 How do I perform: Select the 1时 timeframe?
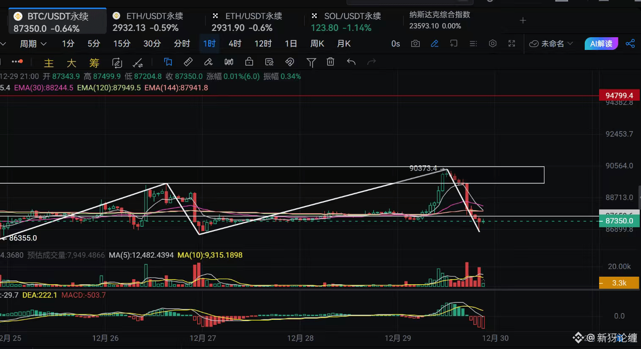(x=209, y=44)
